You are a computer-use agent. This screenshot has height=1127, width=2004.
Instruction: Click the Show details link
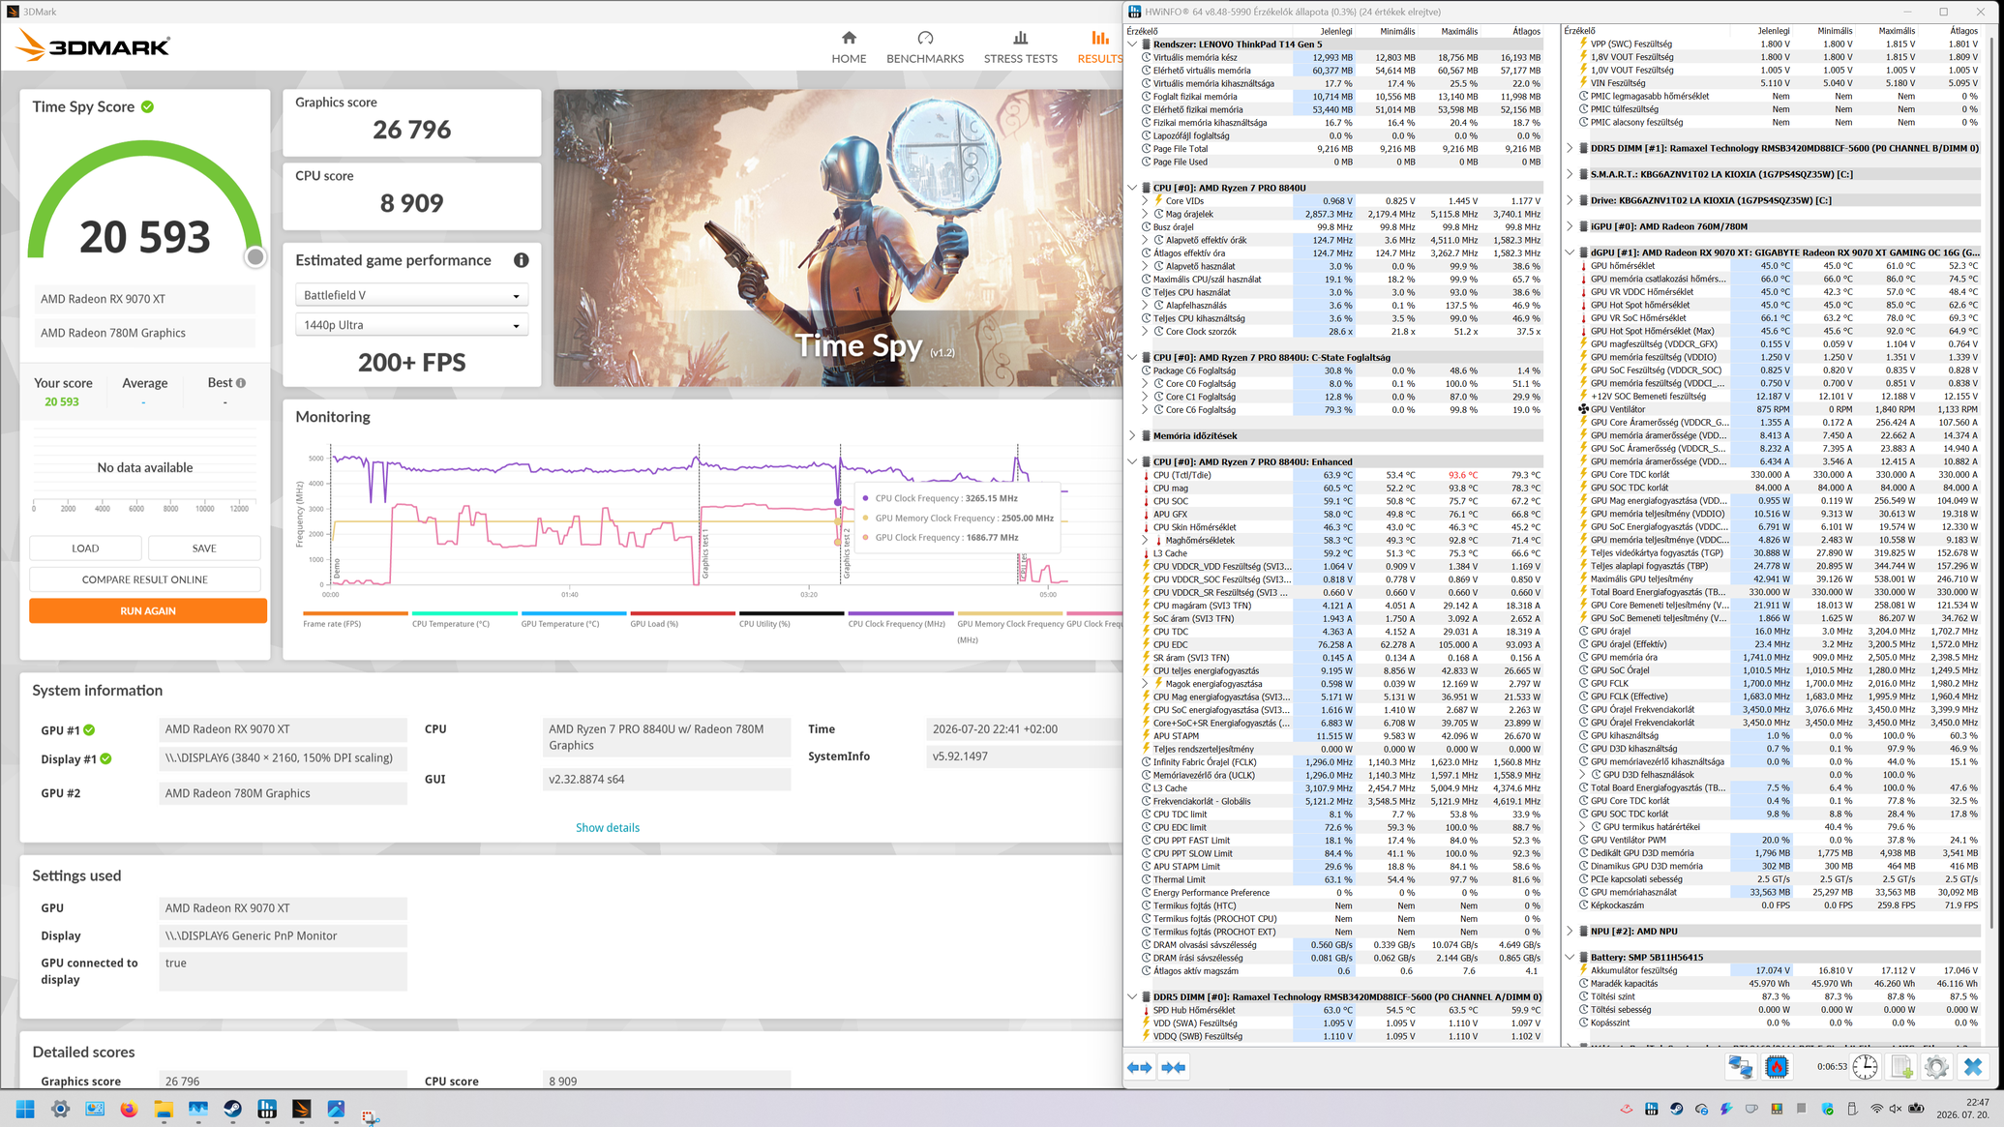click(607, 828)
